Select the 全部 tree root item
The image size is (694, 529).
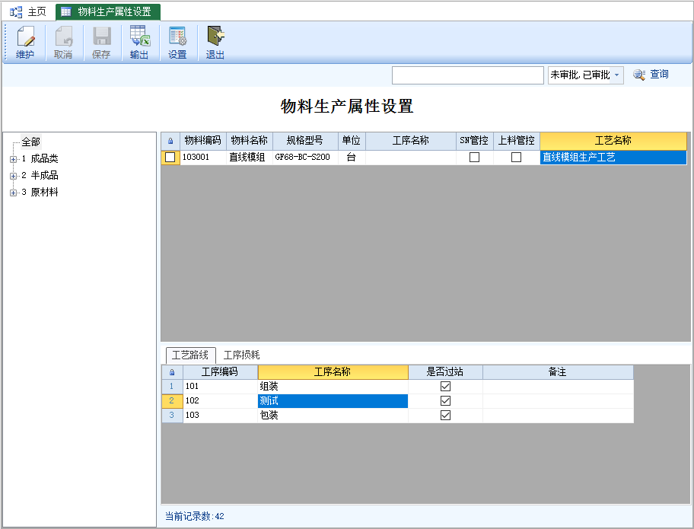(31, 142)
